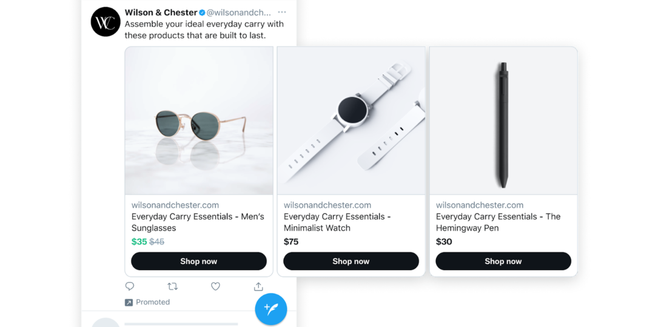Image resolution: width=655 pixels, height=327 pixels.
Task: Click the Promoted arrow icon
Action: coord(129,302)
